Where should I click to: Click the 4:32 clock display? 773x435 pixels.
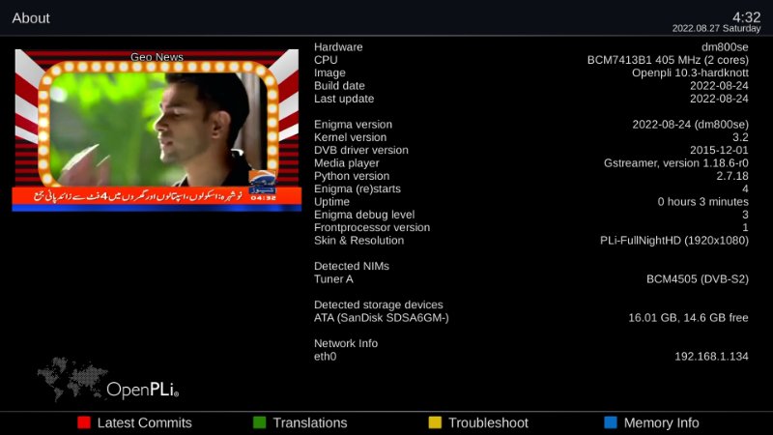(746, 16)
